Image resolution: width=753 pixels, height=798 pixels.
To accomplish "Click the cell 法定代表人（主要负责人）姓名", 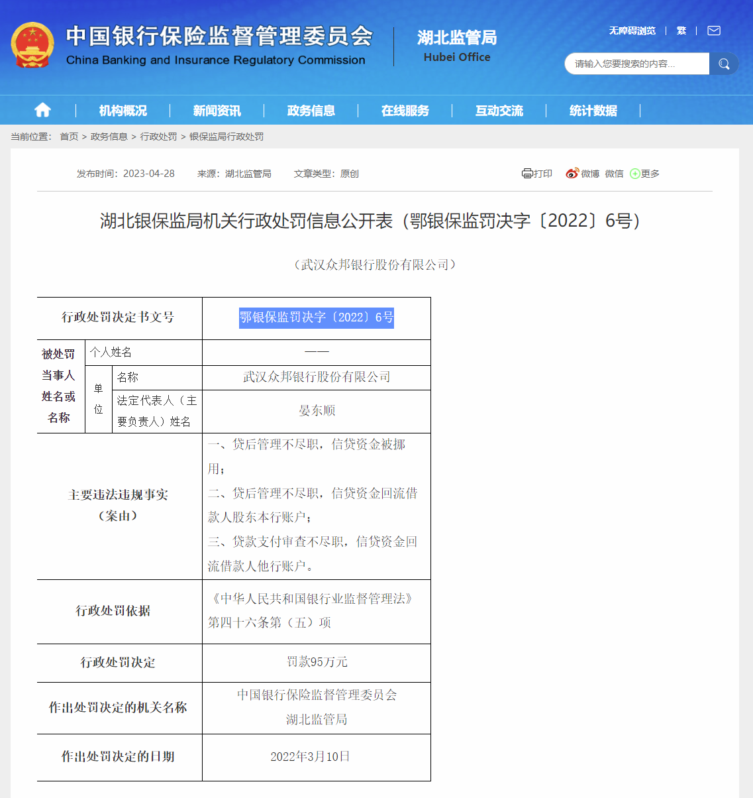I will point(157,411).
